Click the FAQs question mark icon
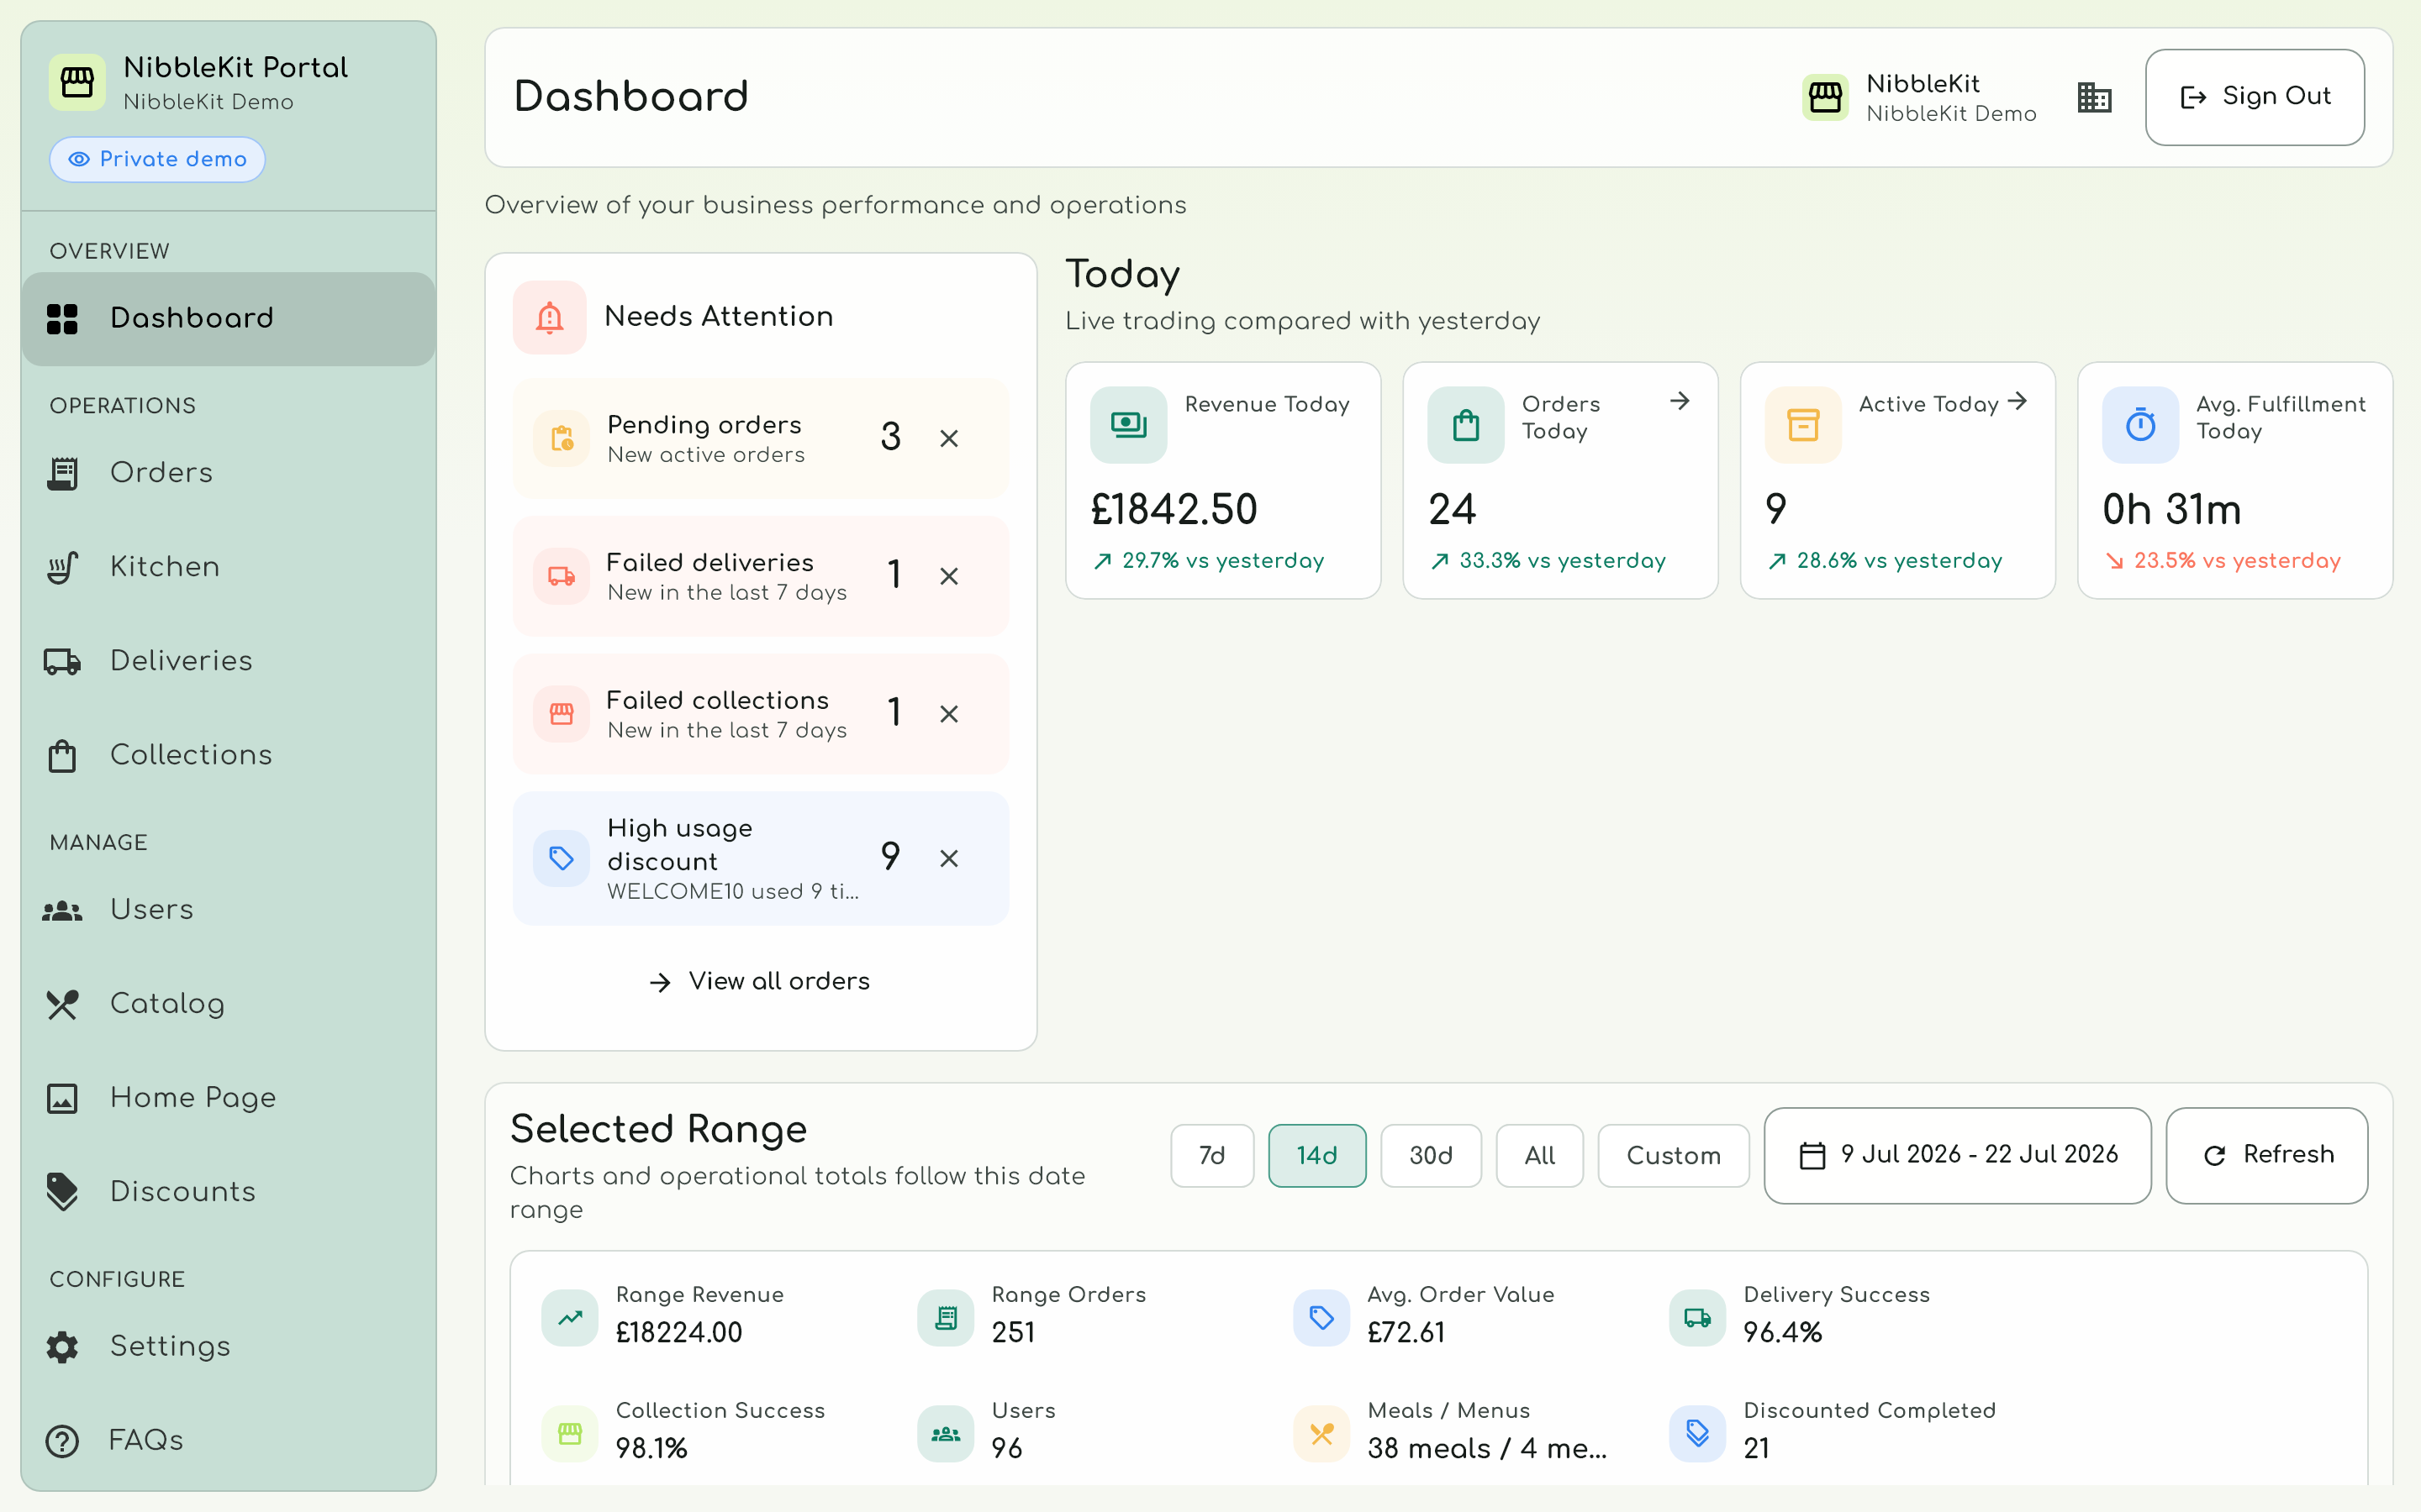The width and height of the screenshot is (2421, 1512). tap(62, 1440)
